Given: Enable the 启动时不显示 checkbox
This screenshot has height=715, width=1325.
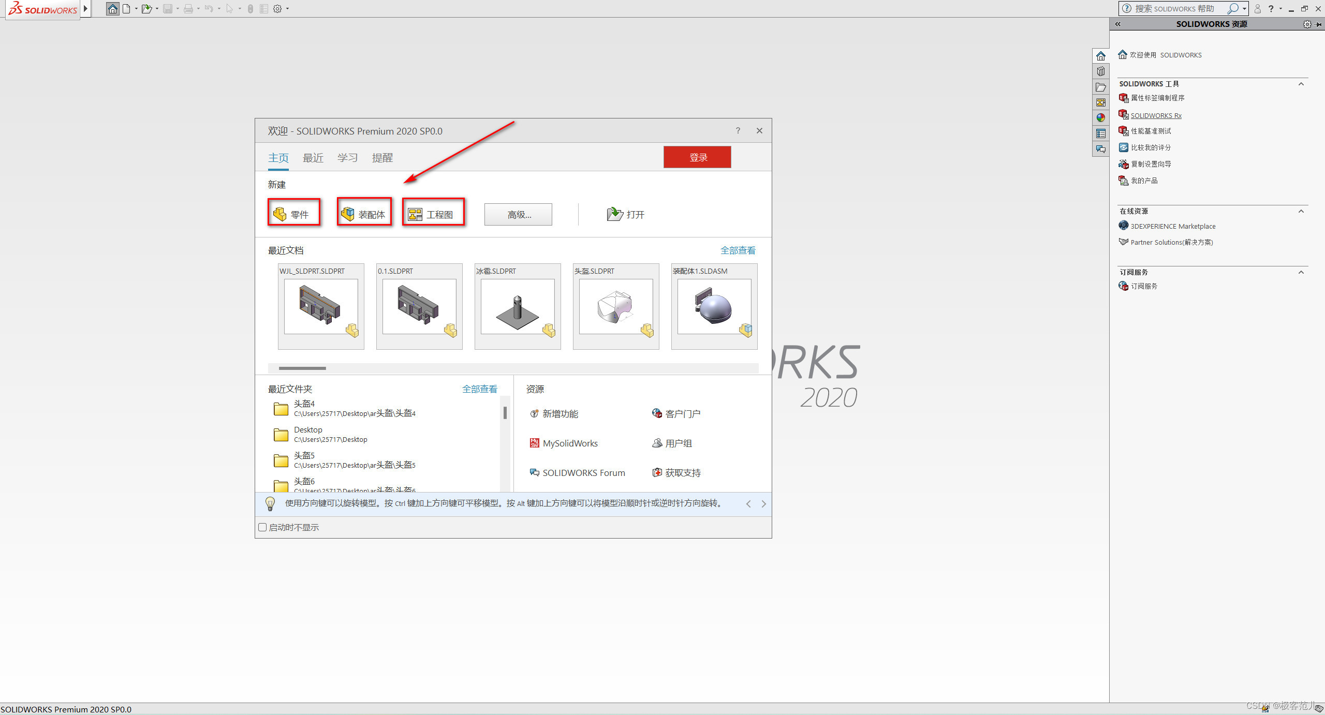Looking at the screenshot, I should coord(262,527).
